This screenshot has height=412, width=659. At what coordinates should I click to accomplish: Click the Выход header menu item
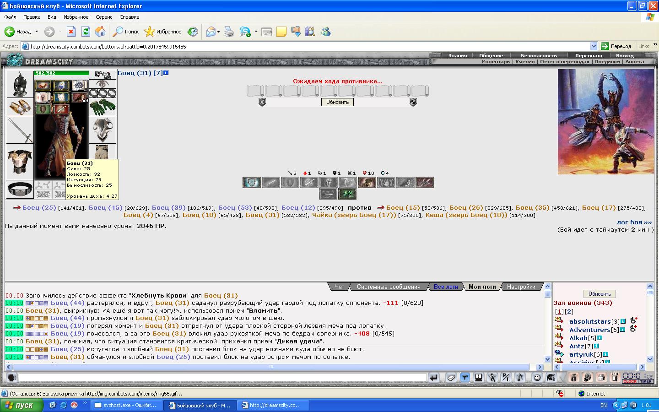[x=625, y=55]
